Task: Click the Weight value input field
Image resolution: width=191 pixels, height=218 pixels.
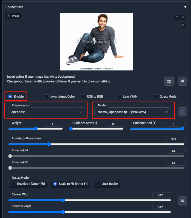Action: point(54,124)
